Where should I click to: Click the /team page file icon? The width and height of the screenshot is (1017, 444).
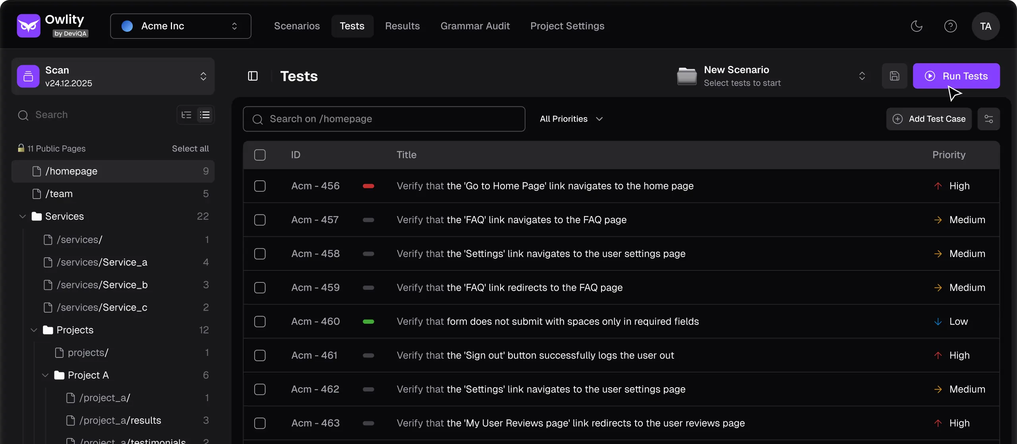click(37, 194)
